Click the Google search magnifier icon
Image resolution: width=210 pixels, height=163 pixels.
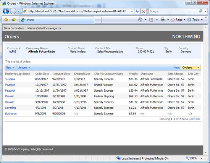pos(200,11)
